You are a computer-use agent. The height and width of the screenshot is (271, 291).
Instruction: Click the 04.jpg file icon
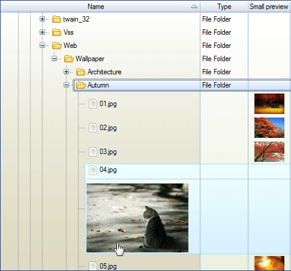pyautogui.click(x=93, y=170)
